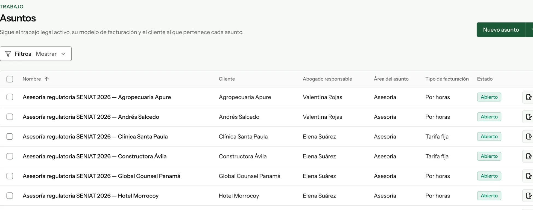
Task: Click Por horas in Hotel Morrocoy row
Action: click(437, 196)
